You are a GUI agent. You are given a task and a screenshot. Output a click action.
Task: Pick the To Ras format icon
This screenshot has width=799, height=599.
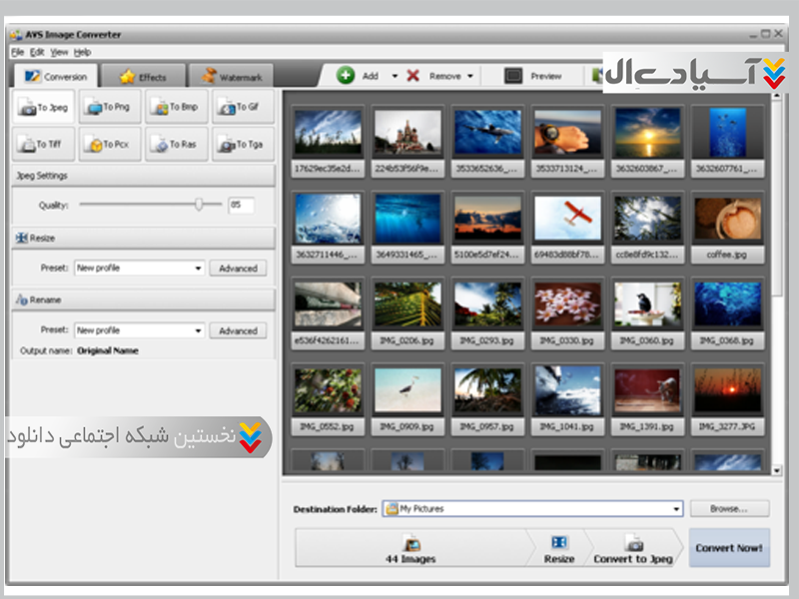pyautogui.click(x=160, y=145)
